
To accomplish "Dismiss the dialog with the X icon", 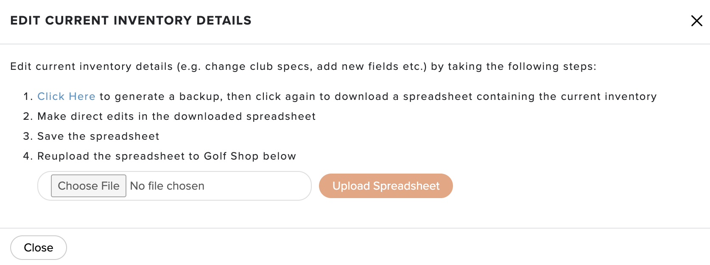I will pos(696,21).
